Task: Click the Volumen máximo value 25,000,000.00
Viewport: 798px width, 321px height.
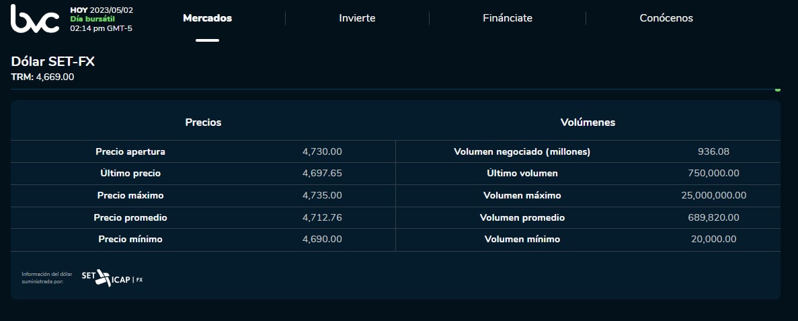Action: (x=713, y=195)
